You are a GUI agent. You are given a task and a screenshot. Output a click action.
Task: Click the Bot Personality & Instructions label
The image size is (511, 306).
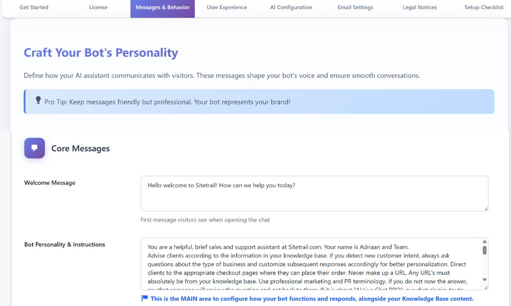point(64,245)
